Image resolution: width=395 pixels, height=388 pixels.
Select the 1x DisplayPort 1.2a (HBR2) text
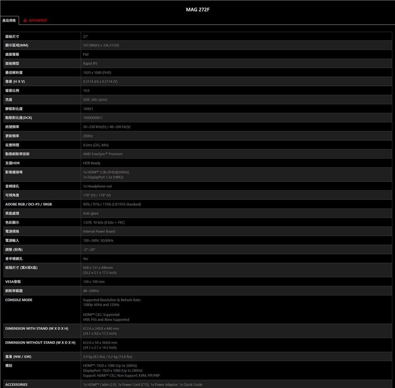point(103,177)
